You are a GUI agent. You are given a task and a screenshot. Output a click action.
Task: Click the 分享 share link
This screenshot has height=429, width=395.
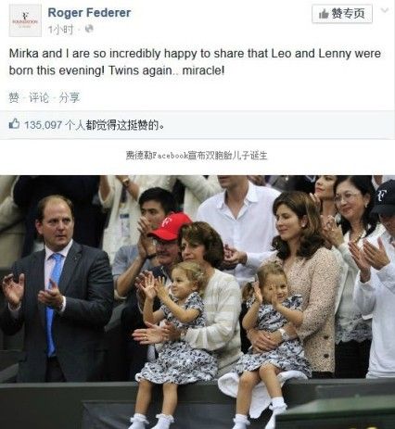coord(70,97)
